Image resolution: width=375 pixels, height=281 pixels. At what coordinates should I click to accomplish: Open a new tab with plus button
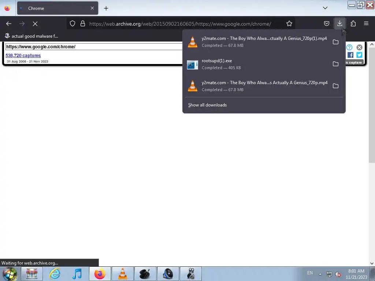[106, 8]
